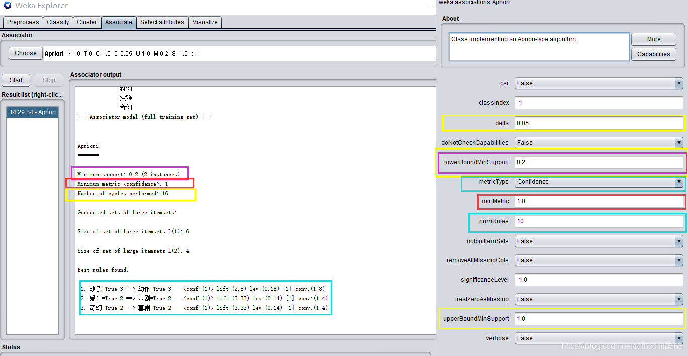Screen dimensions: 688x356
Task: Click the 'Associator model (full training set)' line
Action: [x=144, y=117]
